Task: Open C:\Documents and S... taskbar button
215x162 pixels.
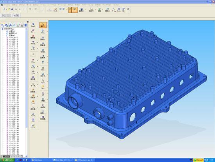Action: pos(84,160)
